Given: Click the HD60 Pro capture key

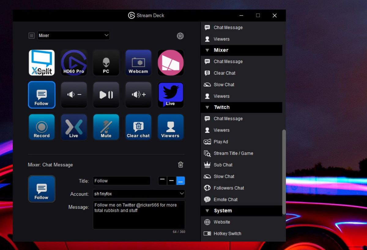Looking at the screenshot, I should point(74,63).
